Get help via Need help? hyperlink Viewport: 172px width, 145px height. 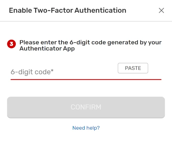coord(86,128)
